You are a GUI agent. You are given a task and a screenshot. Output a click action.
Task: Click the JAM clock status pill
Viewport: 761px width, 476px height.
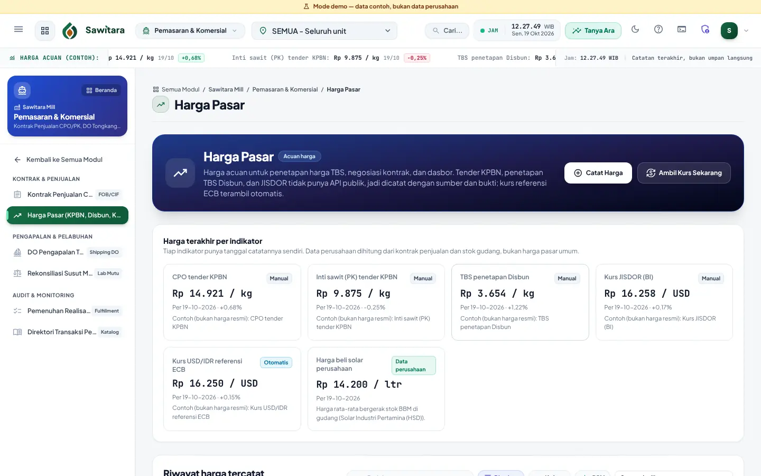489,31
